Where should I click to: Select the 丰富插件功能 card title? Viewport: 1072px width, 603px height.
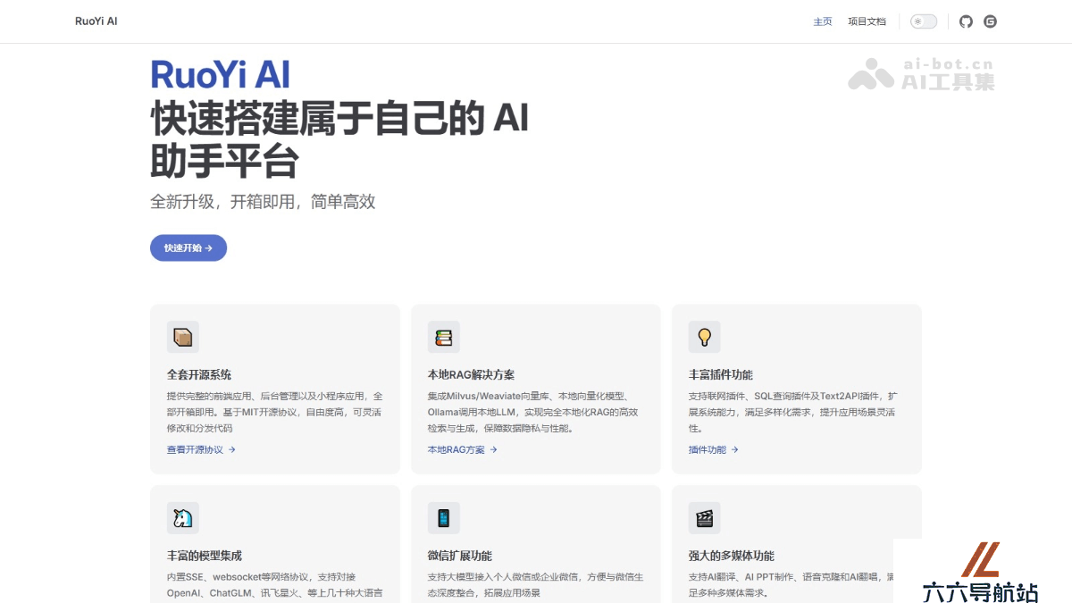point(721,374)
